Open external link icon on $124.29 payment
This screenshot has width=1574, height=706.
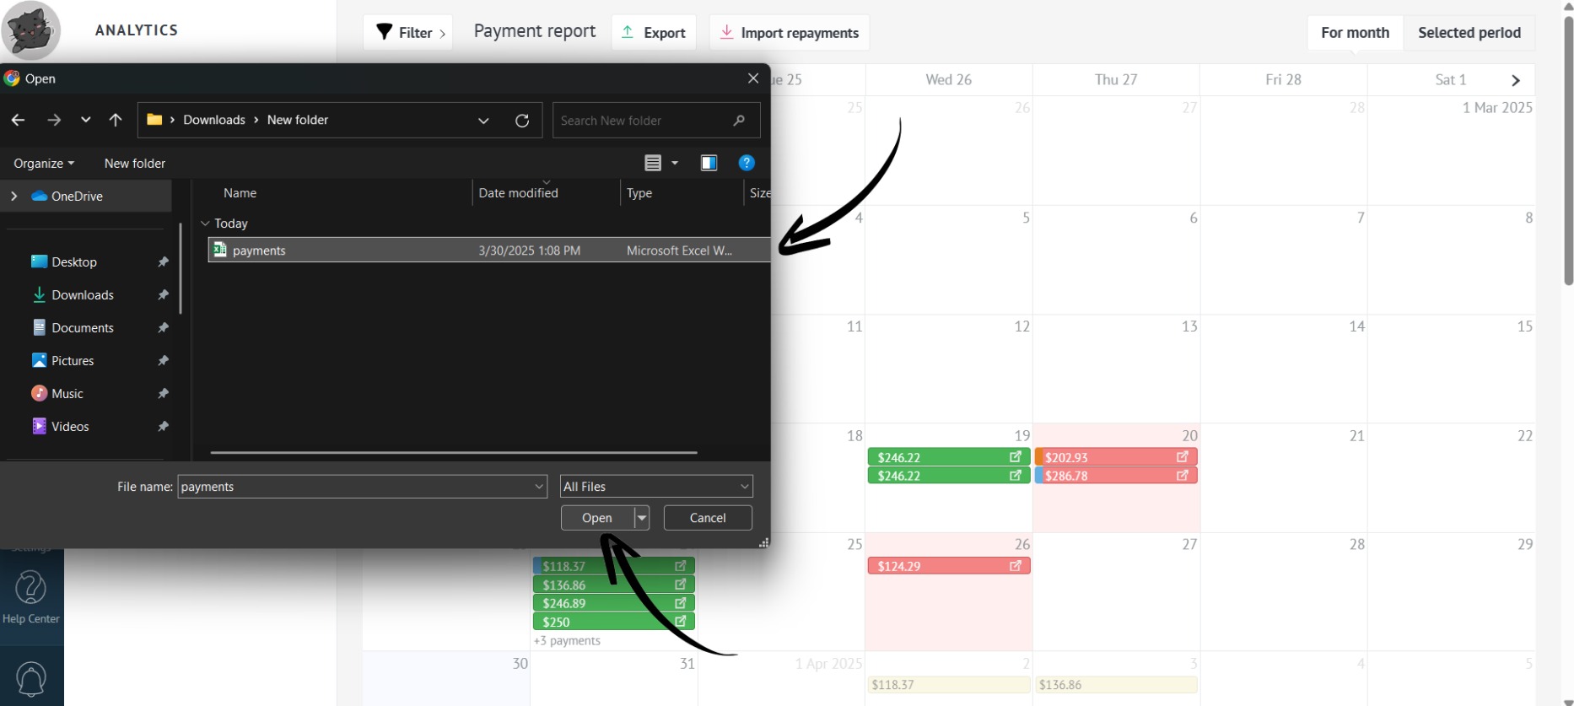coord(1016,566)
